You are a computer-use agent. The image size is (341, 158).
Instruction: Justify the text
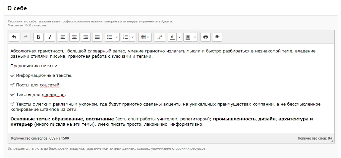97,37
